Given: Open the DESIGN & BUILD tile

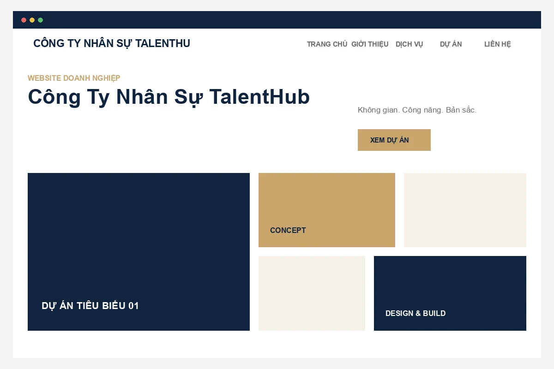Looking at the screenshot, I should point(450,293).
